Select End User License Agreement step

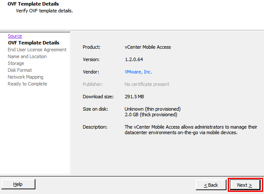pos(37,50)
